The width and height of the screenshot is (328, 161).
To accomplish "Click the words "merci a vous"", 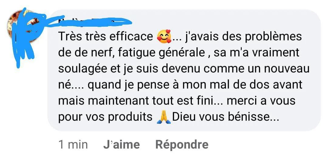I will [261, 101].
